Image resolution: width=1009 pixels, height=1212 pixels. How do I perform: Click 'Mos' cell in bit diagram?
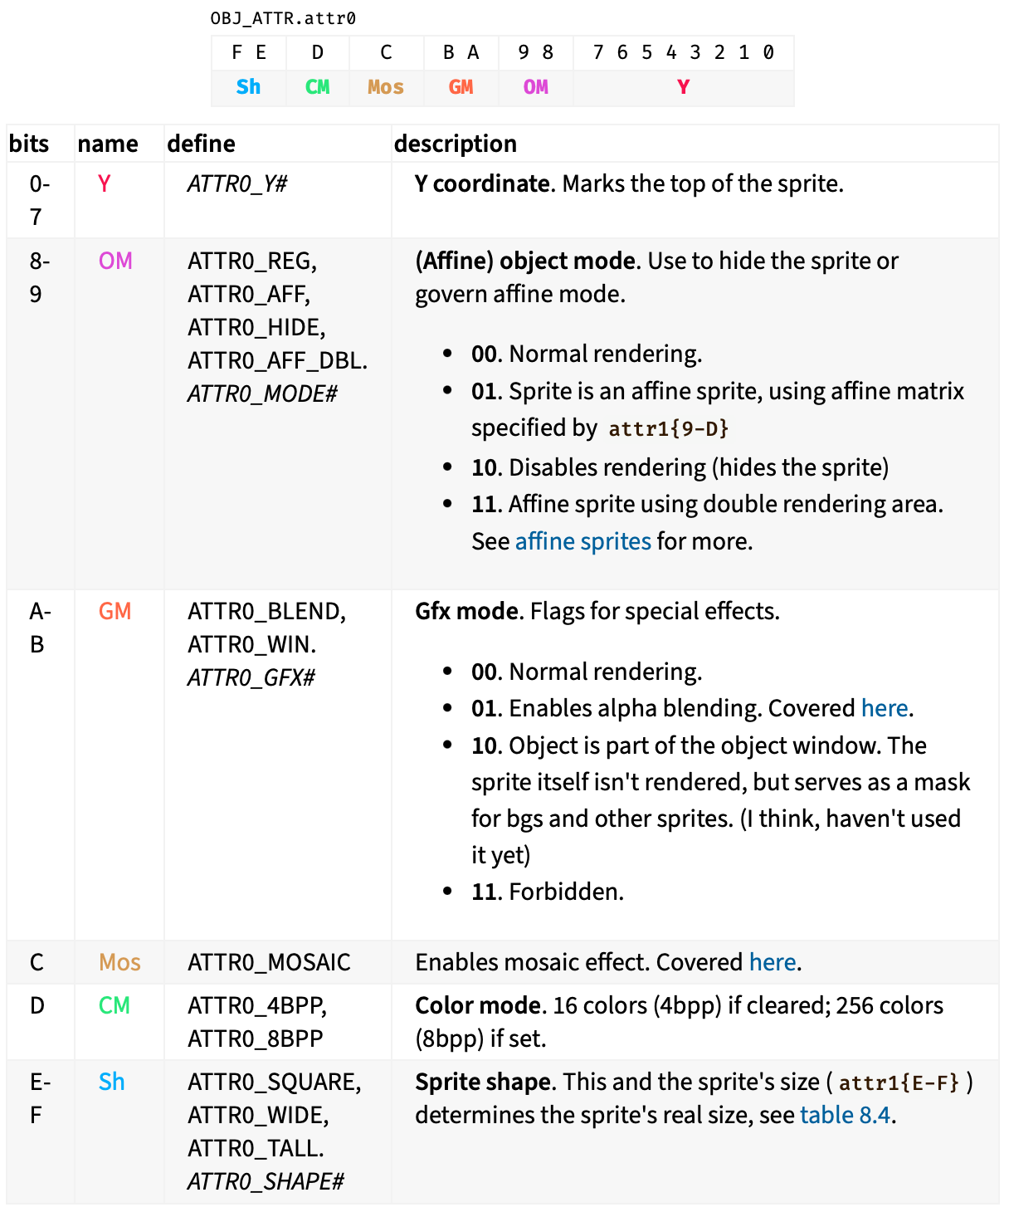click(x=386, y=87)
